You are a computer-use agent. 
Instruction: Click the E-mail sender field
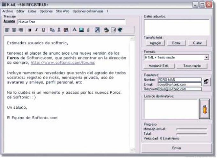[x=179, y=84]
